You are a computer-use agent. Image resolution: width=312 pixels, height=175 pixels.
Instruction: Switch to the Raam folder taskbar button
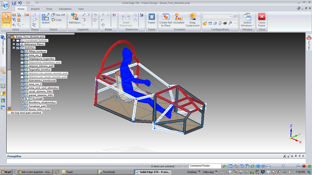click(x=79, y=172)
